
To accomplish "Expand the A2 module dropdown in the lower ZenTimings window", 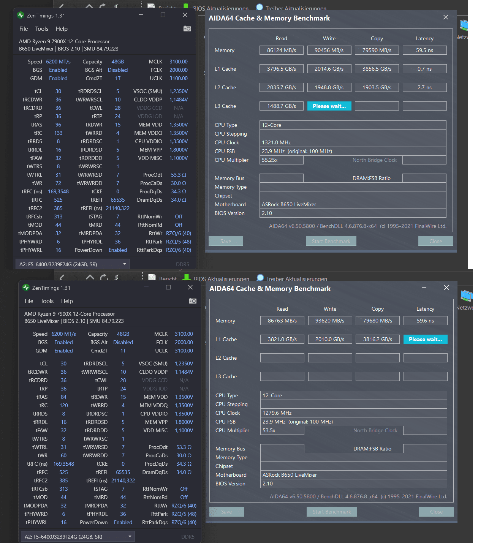I will (x=78, y=536).
